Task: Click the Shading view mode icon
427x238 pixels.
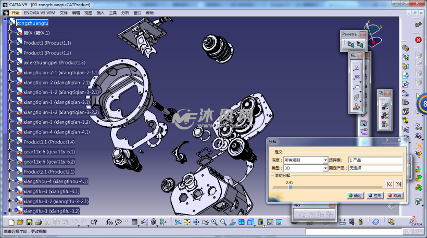Action: pos(260,222)
